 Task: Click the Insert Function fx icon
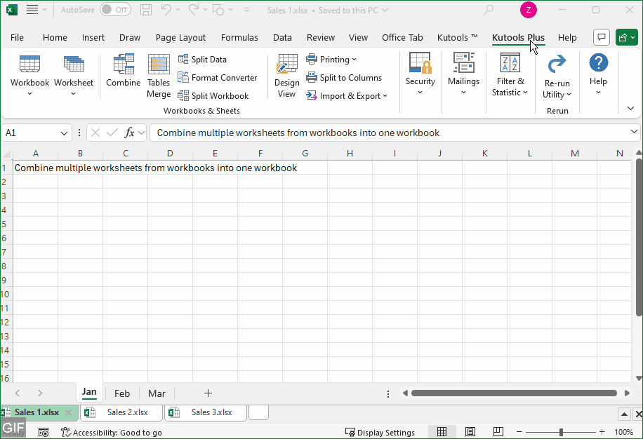(130, 133)
